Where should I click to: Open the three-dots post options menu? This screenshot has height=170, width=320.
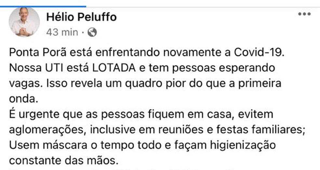(x=304, y=14)
